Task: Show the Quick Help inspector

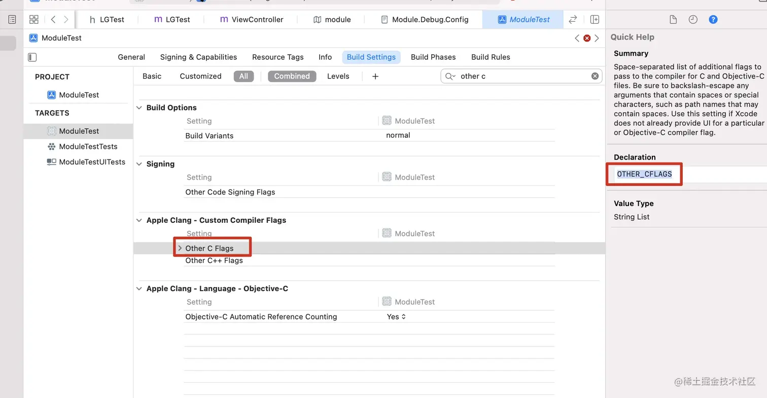Action: click(713, 20)
